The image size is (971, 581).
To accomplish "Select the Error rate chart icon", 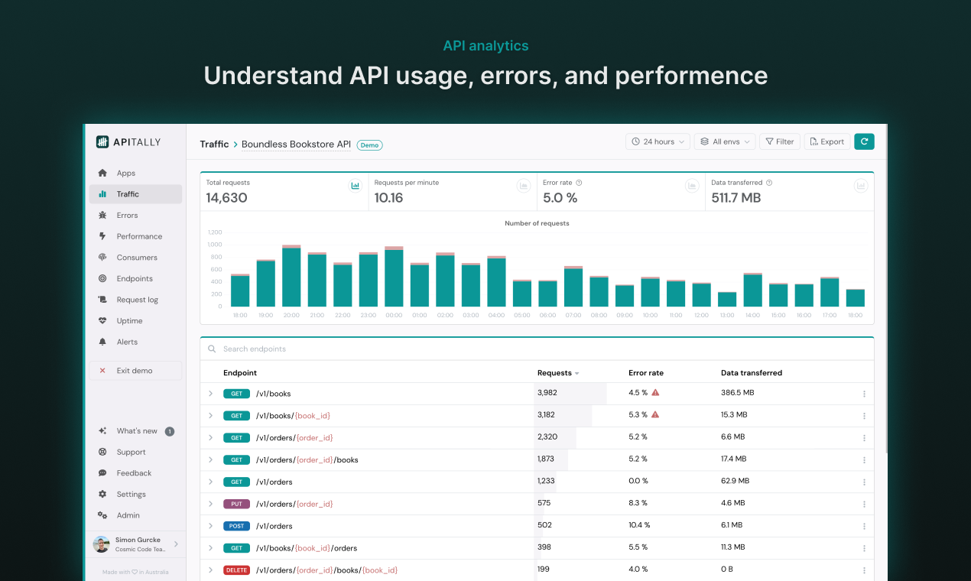I will pyautogui.click(x=692, y=185).
